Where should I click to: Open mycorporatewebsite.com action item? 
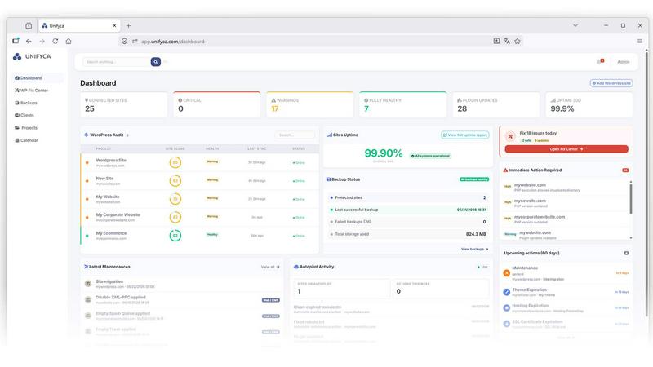point(566,219)
